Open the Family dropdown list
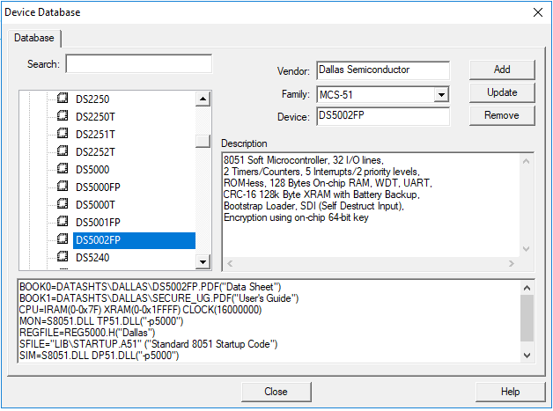Viewport: 553px width, 411px height. pos(441,95)
